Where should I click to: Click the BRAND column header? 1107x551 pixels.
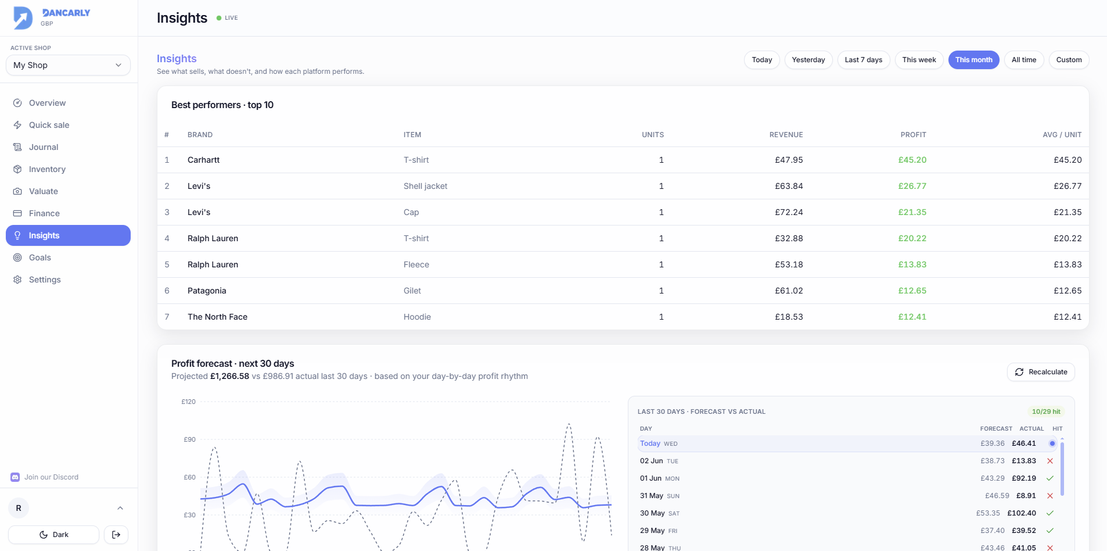tap(200, 135)
